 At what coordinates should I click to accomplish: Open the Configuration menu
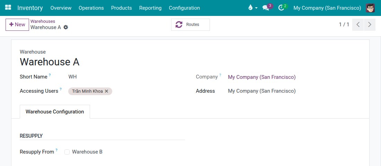[x=184, y=8]
